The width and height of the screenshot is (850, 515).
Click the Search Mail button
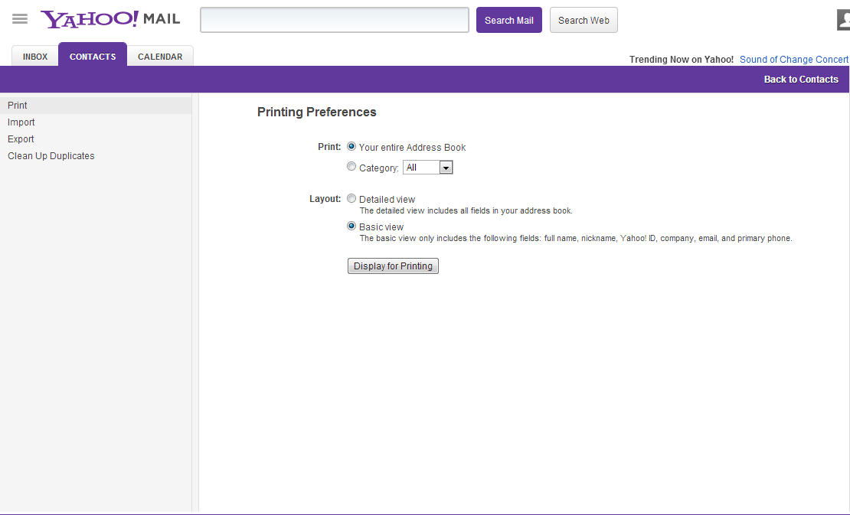(509, 20)
